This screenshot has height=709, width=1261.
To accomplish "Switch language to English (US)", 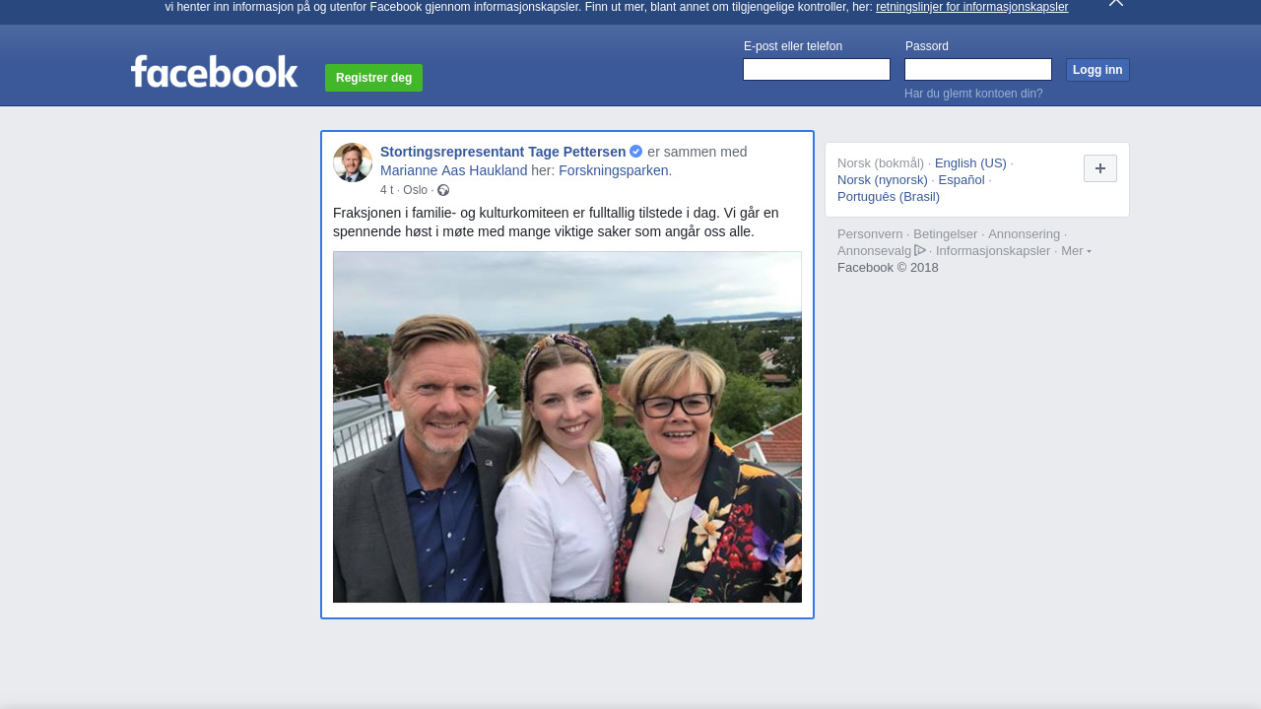I will 970,163.
